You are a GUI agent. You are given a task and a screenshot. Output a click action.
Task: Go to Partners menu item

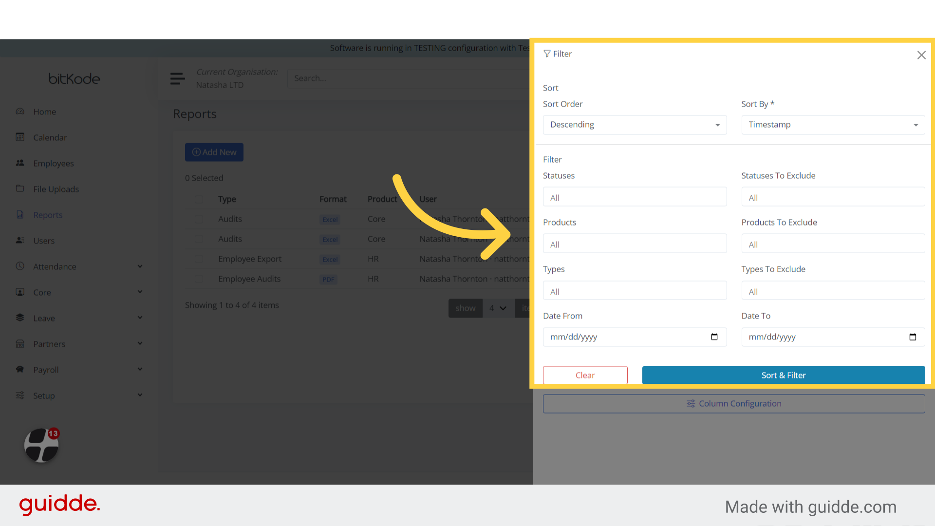pyautogui.click(x=49, y=344)
